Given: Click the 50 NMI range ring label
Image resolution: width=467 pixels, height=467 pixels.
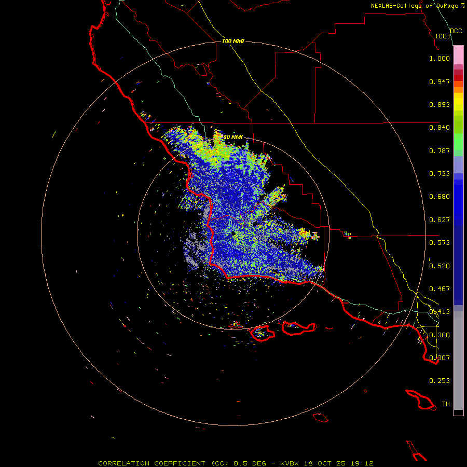Looking at the screenshot, I should click(233, 137).
